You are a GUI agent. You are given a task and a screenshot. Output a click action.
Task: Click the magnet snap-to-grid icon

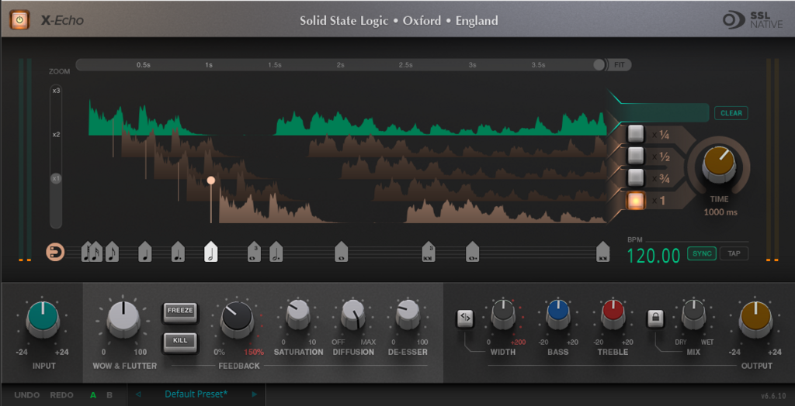[x=55, y=252]
